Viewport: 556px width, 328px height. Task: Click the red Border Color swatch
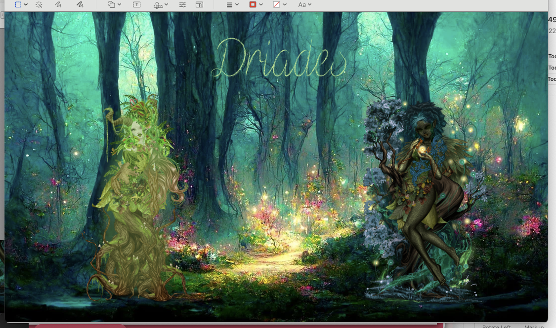pos(253,4)
